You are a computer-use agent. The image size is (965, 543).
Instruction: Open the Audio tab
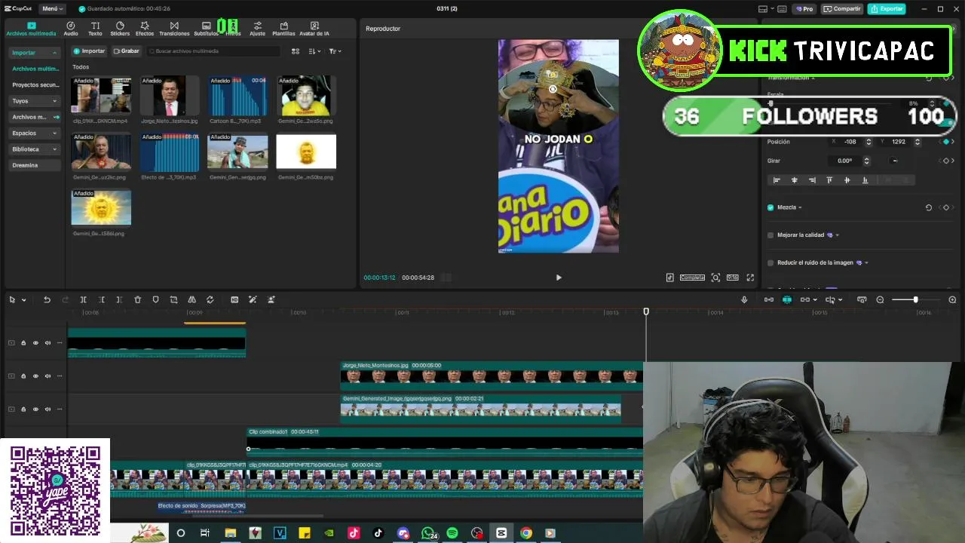(71, 29)
